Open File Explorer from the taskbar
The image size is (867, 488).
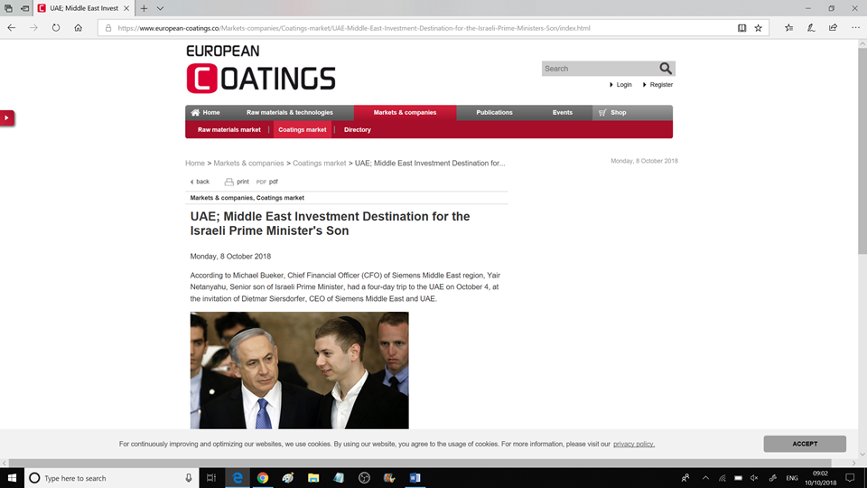tap(313, 478)
